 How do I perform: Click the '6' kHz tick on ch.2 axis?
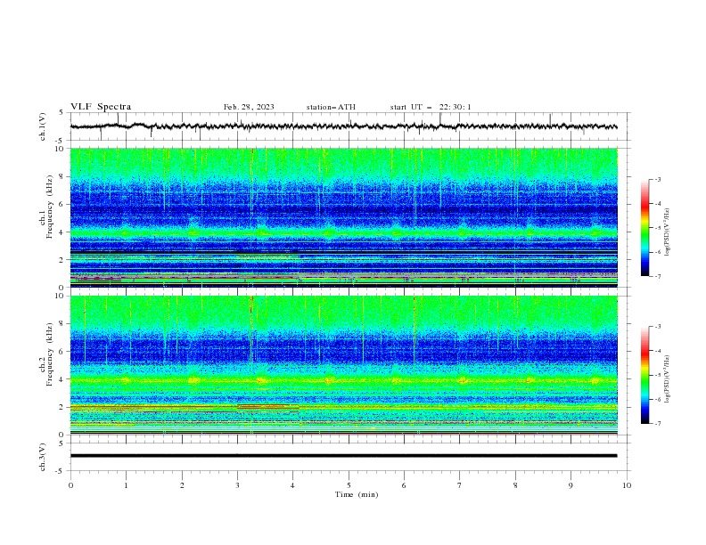click(x=63, y=352)
